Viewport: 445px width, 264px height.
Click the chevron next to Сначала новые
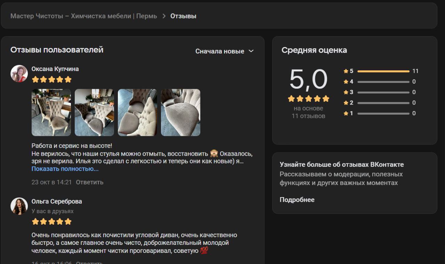point(251,51)
